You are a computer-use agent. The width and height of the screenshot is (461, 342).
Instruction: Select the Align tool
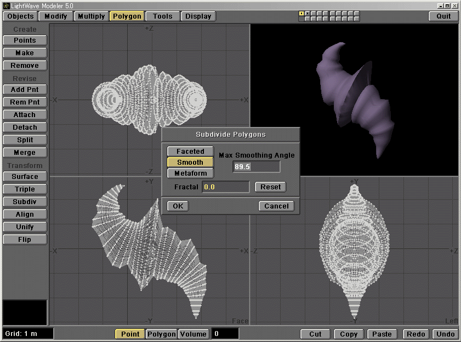click(25, 214)
